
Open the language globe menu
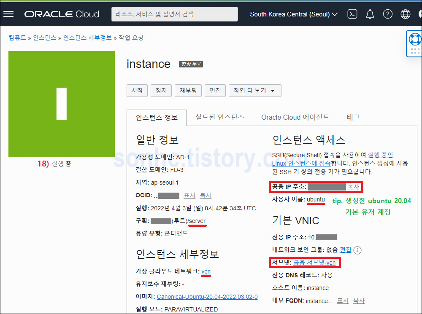(405, 14)
